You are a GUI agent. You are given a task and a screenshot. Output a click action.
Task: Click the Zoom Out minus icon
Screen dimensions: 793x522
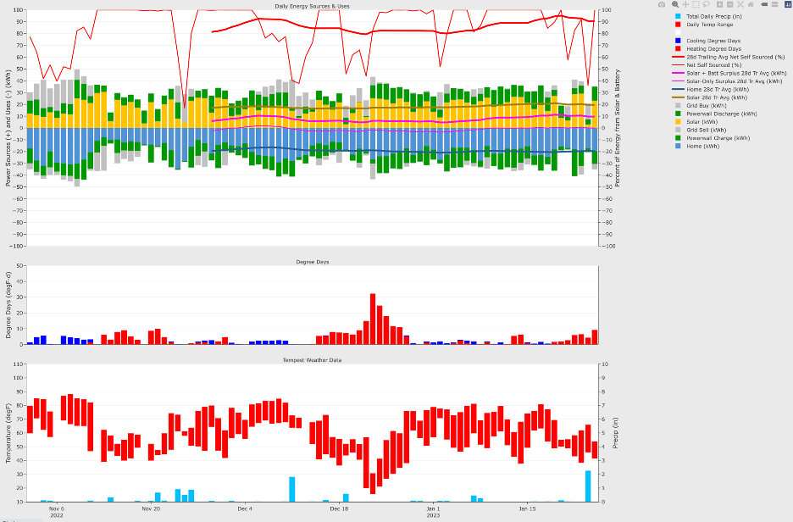point(729,4)
